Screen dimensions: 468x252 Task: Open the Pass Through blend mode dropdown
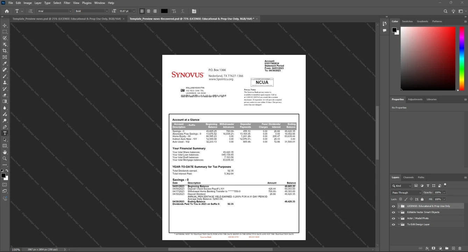[x=407, y=193]
